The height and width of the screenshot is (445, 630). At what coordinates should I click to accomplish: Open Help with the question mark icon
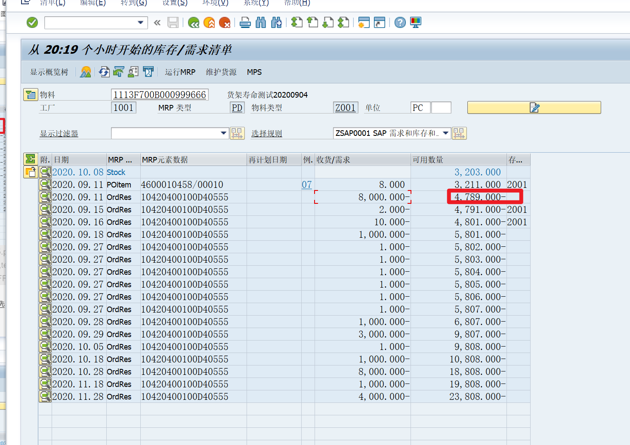click(x=400, y=22)
